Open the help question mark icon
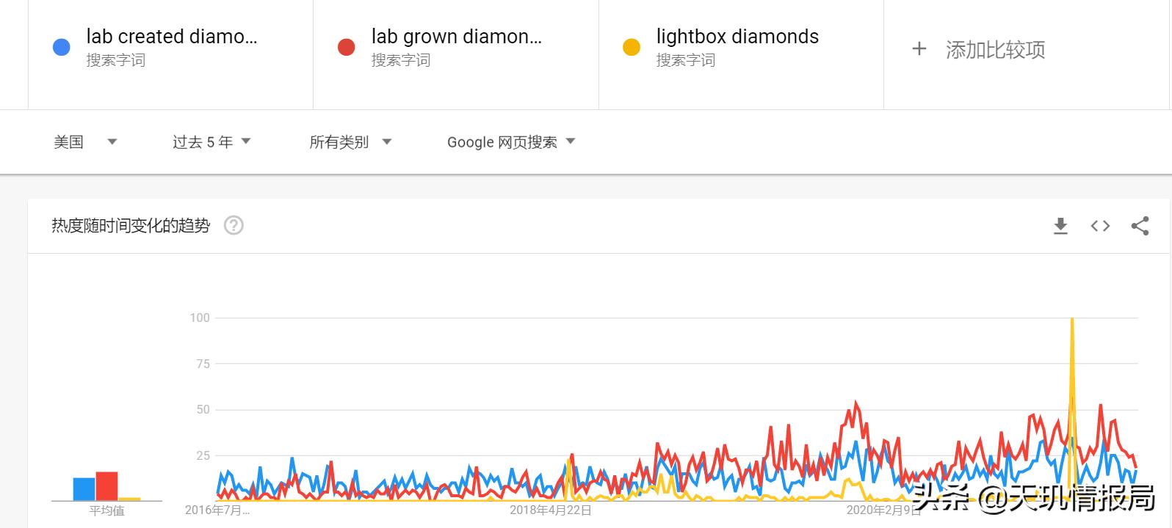The width and height of the screenshot is (1172, 528). (x=234, y=225)
